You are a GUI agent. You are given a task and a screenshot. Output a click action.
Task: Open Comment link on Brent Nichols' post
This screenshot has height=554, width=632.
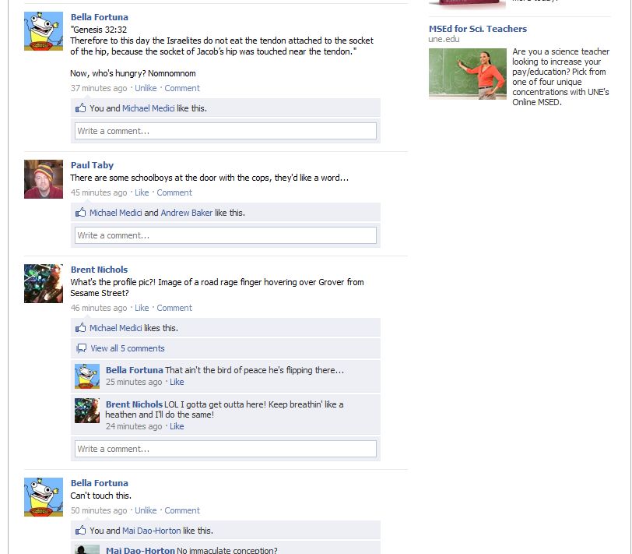[174, 308]
